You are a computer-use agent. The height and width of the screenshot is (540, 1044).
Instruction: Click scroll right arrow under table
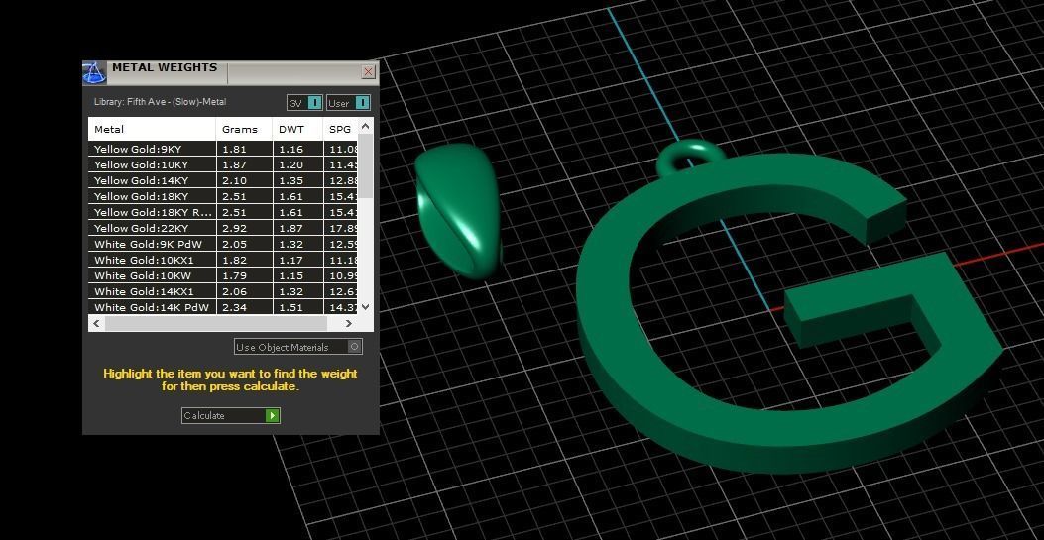point(348,323)
